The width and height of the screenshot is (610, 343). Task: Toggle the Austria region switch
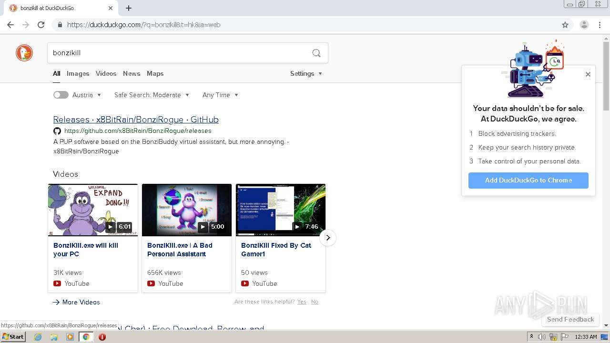[61, 95]
